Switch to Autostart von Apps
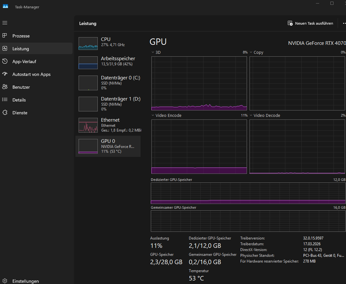The image size is (346, 284). (x=36, y=74)
